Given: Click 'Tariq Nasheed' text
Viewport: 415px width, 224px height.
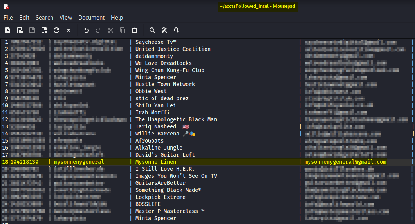Looking at the screenshot, I should click(x=156, y=126).
